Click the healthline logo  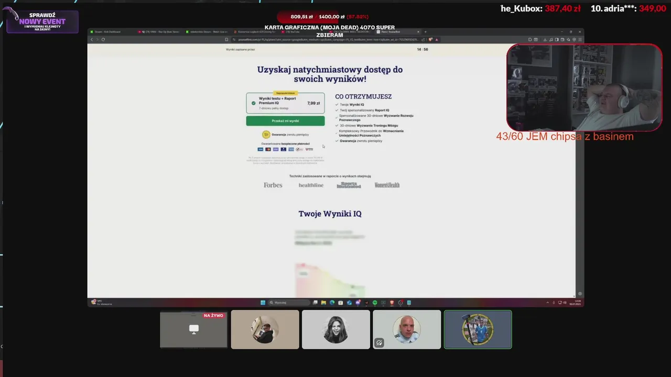pos(311,185)
